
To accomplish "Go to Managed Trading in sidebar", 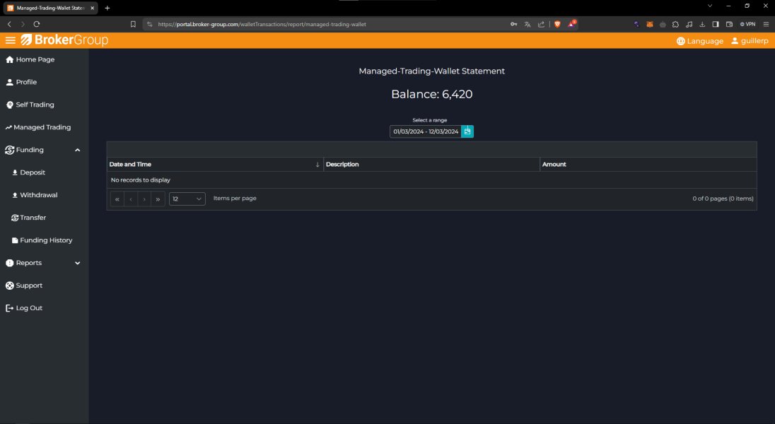I will pyautogui.click(x=42, y=127).
